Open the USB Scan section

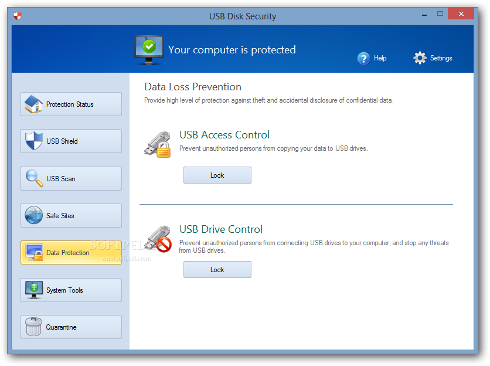tap(71, 179)
